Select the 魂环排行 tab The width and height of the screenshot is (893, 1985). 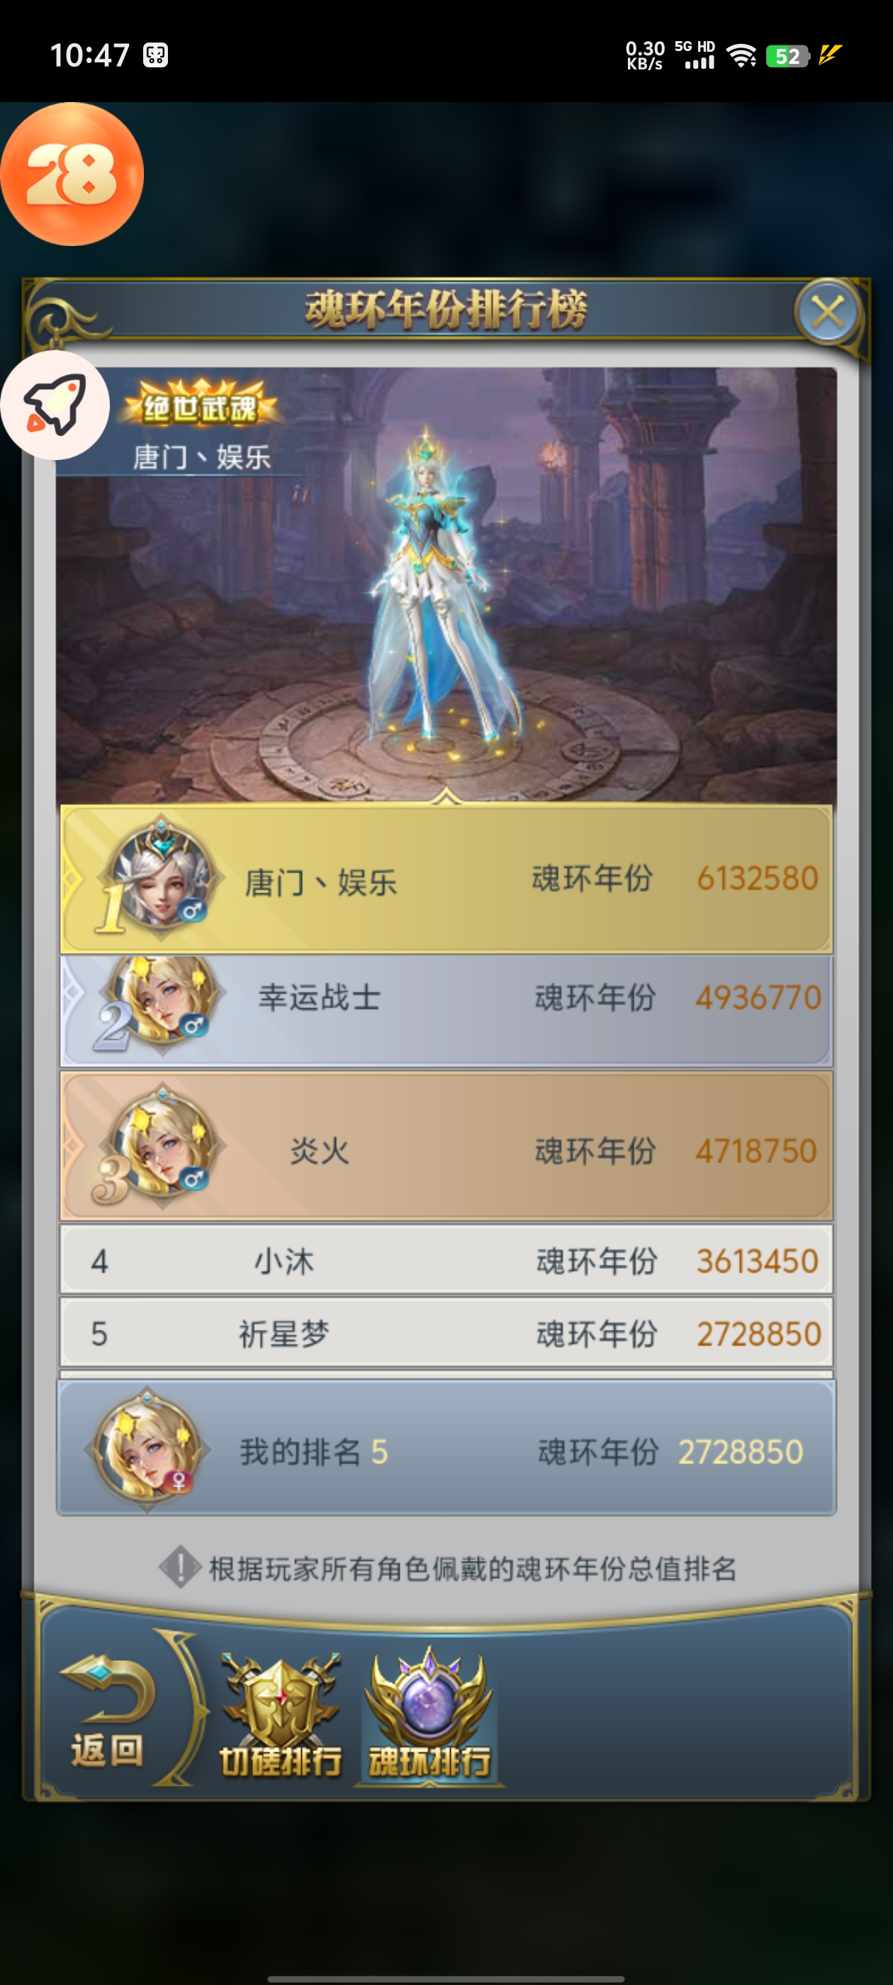click(429, 1714)
